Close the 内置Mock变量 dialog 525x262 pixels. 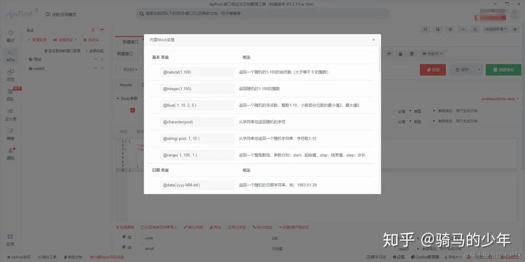tap(373, 40)
